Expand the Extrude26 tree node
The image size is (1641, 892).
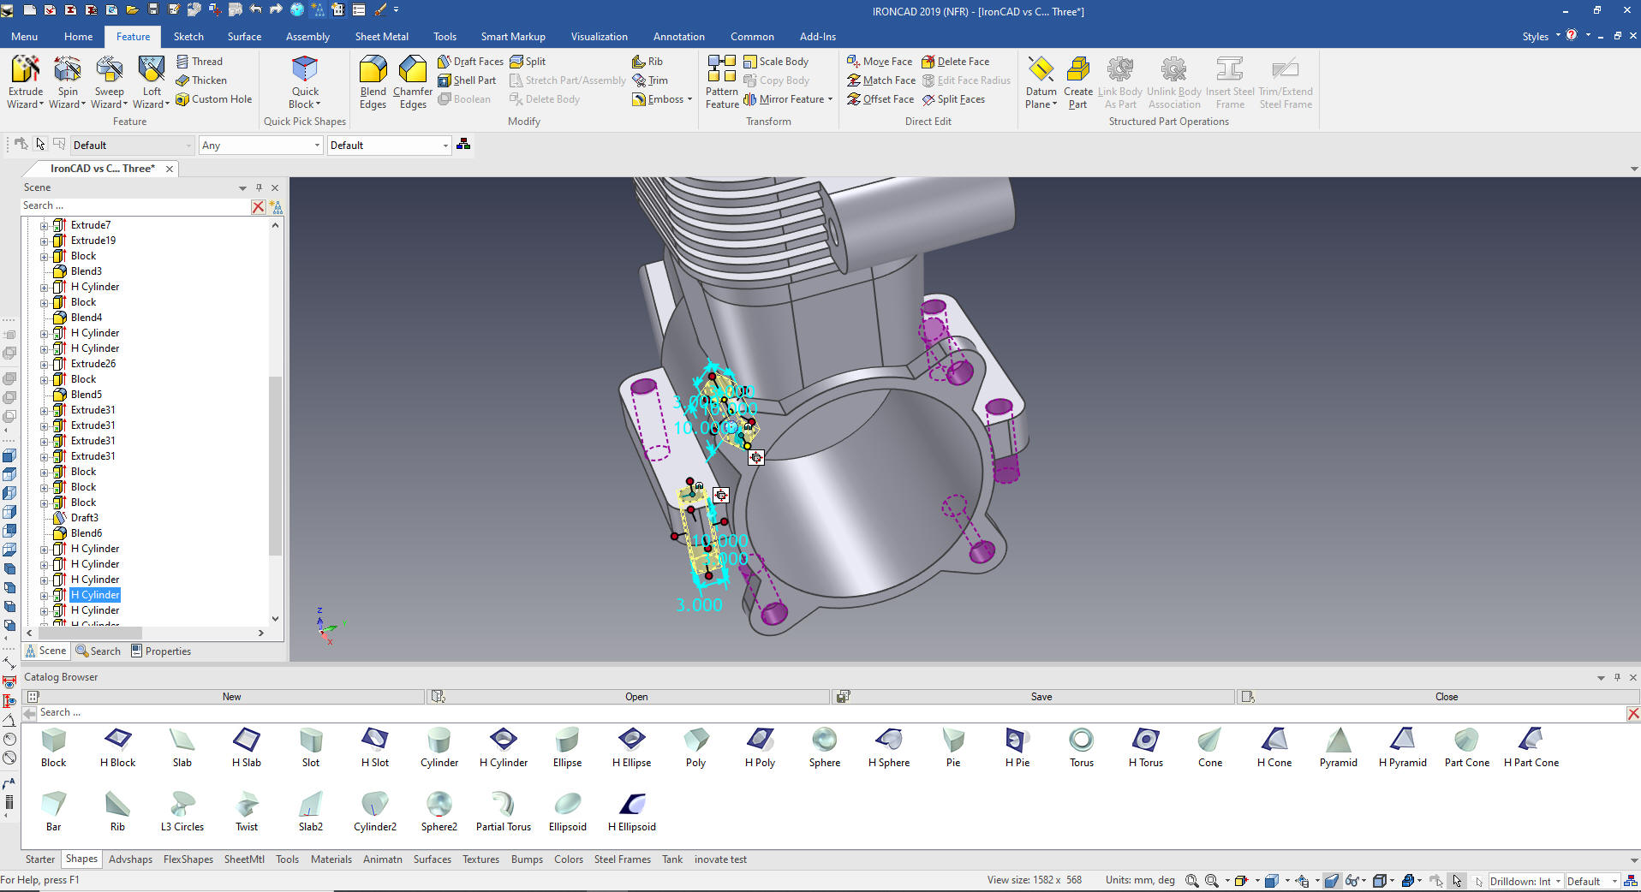coord(45,365)
